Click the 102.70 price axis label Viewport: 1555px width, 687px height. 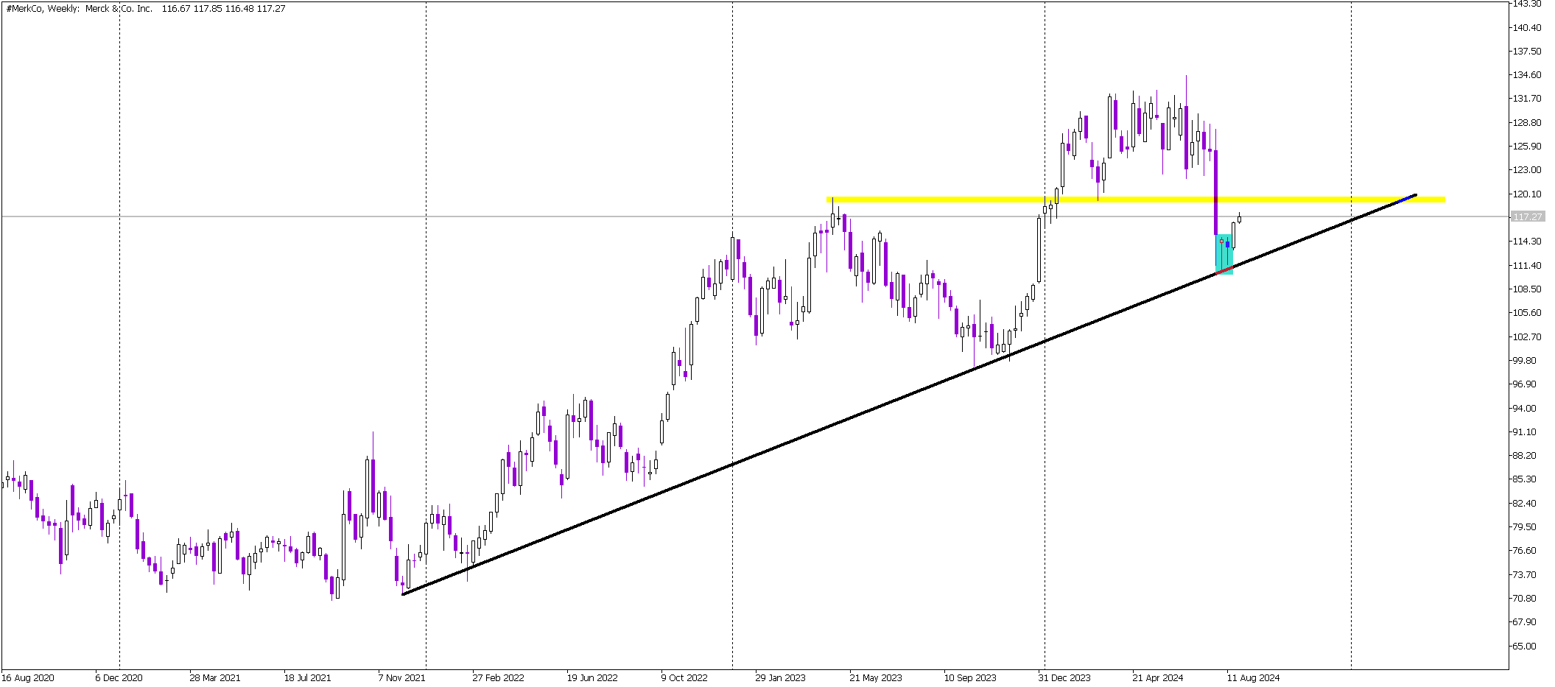click(x=1527, y=337)
